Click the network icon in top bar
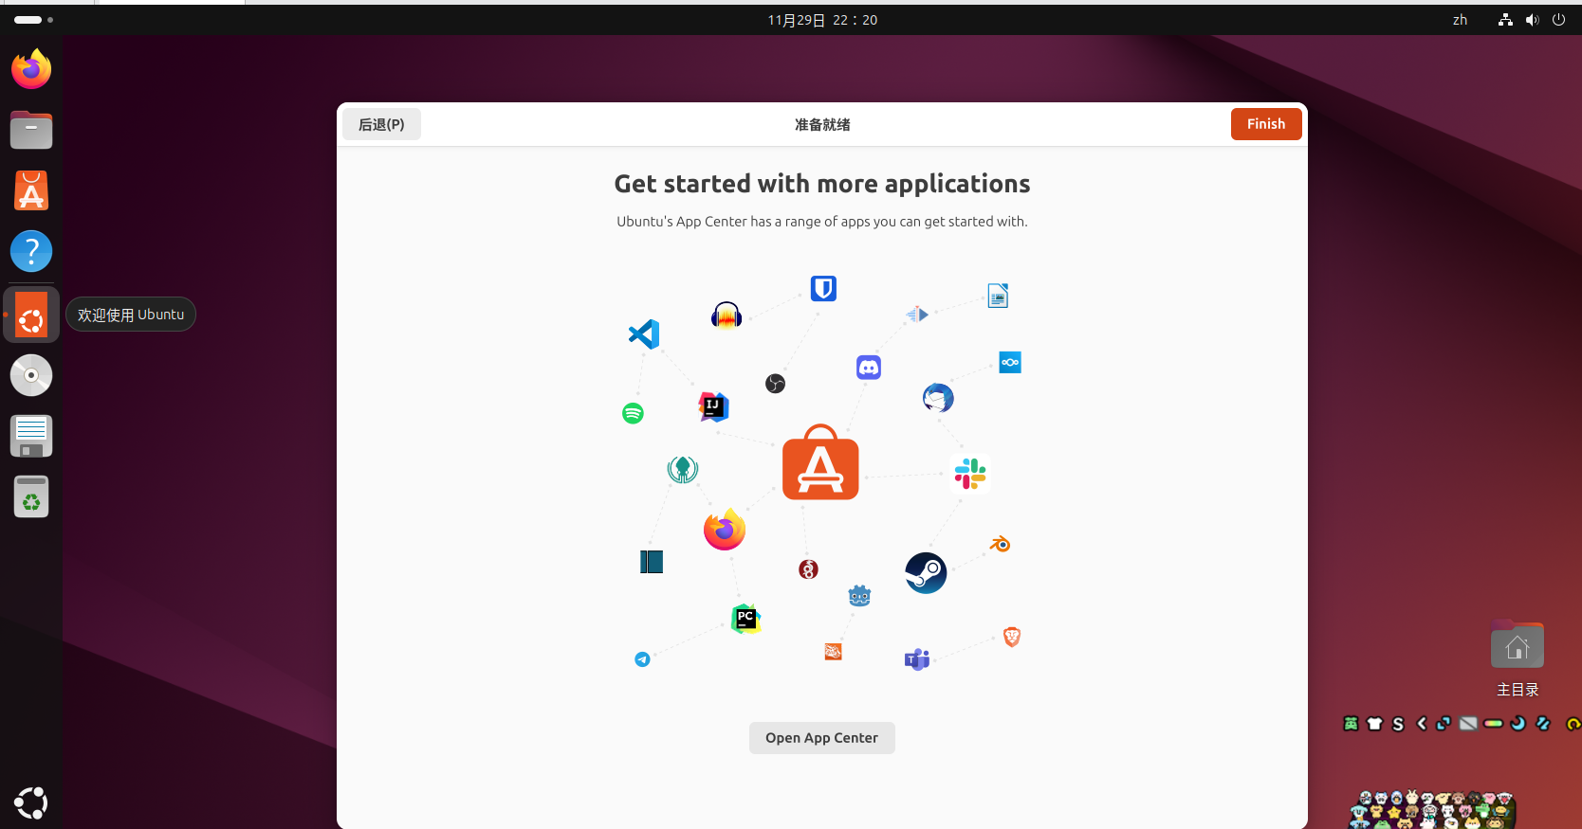This screenshot has width=1582, height=829. pos(1505,20)
